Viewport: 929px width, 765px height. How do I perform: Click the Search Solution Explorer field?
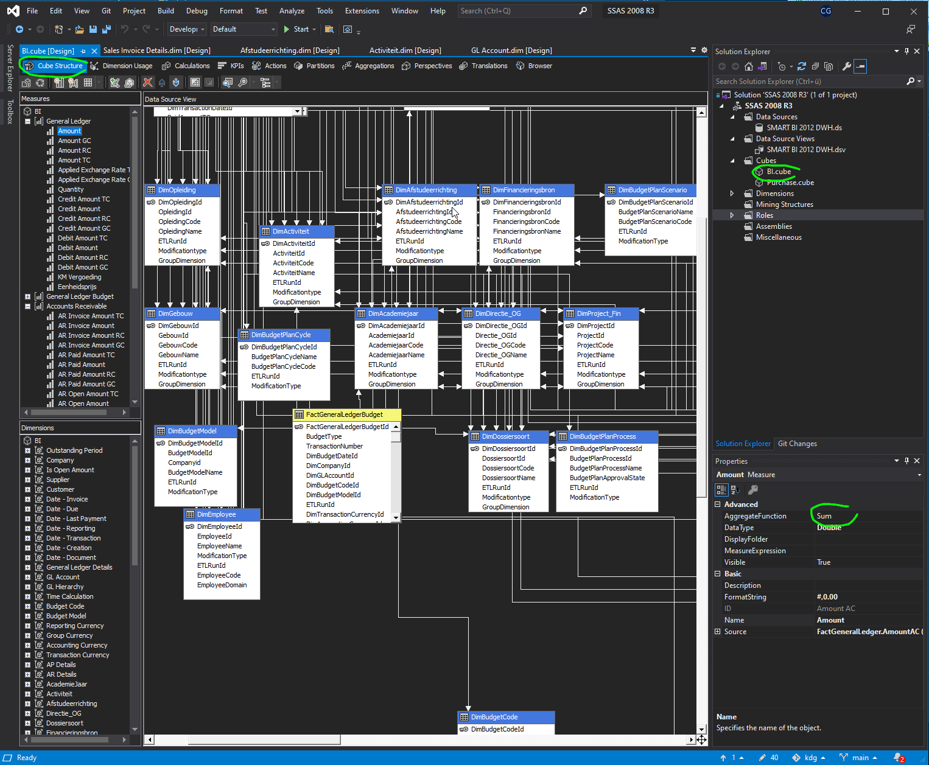click(818, 81)
